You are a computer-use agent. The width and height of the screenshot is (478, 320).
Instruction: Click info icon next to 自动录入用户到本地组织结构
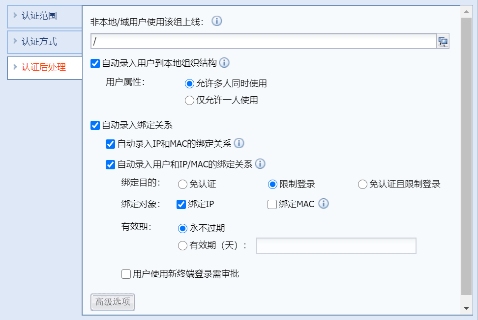tap(224, 63)
